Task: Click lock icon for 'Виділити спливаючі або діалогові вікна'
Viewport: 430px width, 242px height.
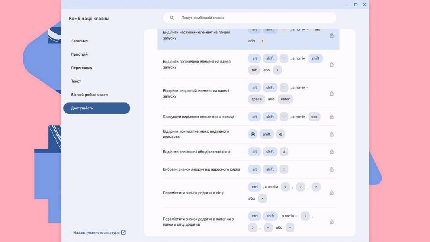Action: (332, 152)
